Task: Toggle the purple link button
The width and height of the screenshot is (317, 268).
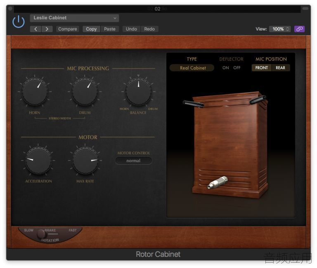Action: [x=299, y=29]
